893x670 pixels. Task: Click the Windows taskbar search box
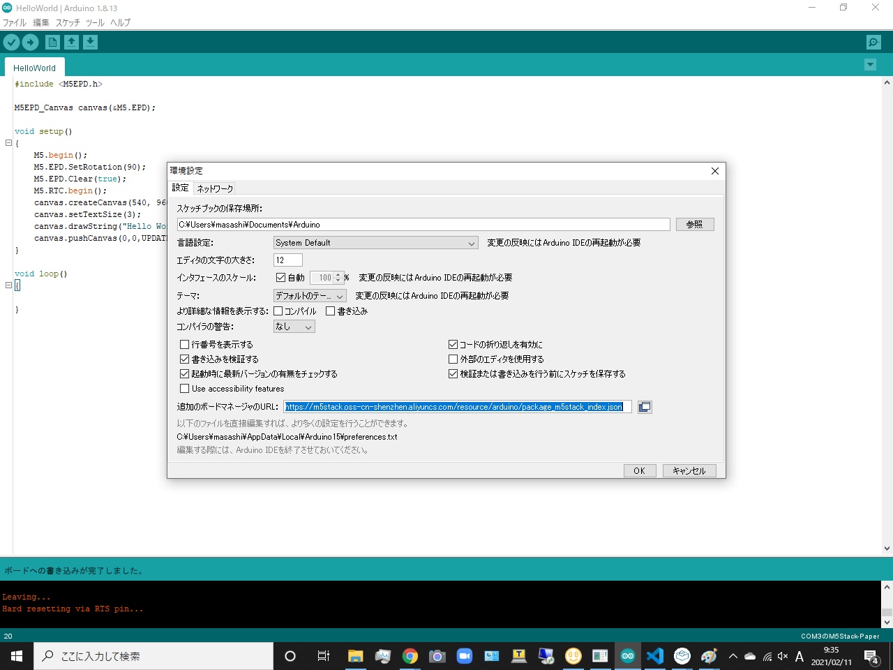pos(153,656)
